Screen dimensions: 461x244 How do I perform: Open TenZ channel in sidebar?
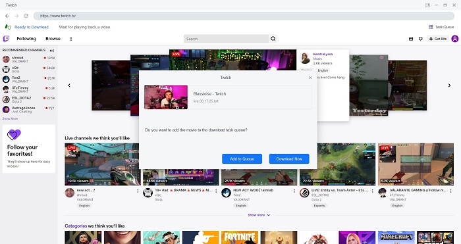click(x=29, y=80)
